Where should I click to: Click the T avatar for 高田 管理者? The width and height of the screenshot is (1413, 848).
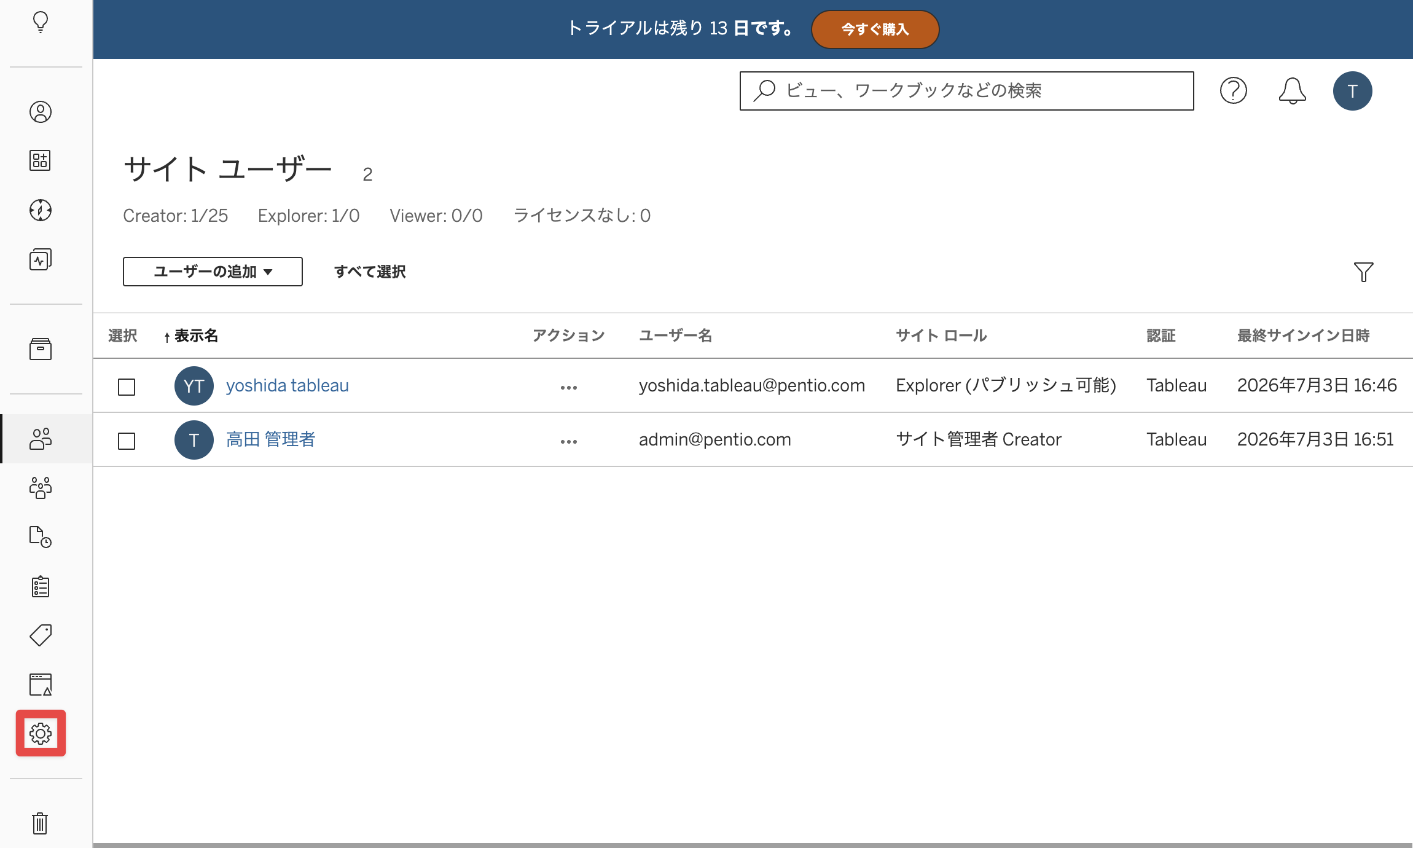tap(194, 440)
